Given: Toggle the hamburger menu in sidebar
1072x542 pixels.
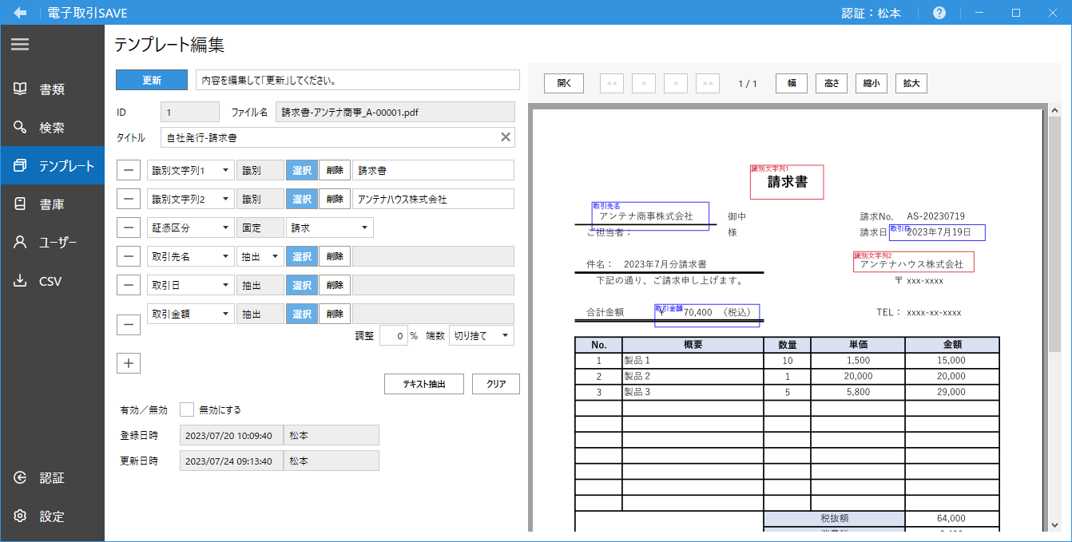Looking at the screenshot, I should pos(20,45).
